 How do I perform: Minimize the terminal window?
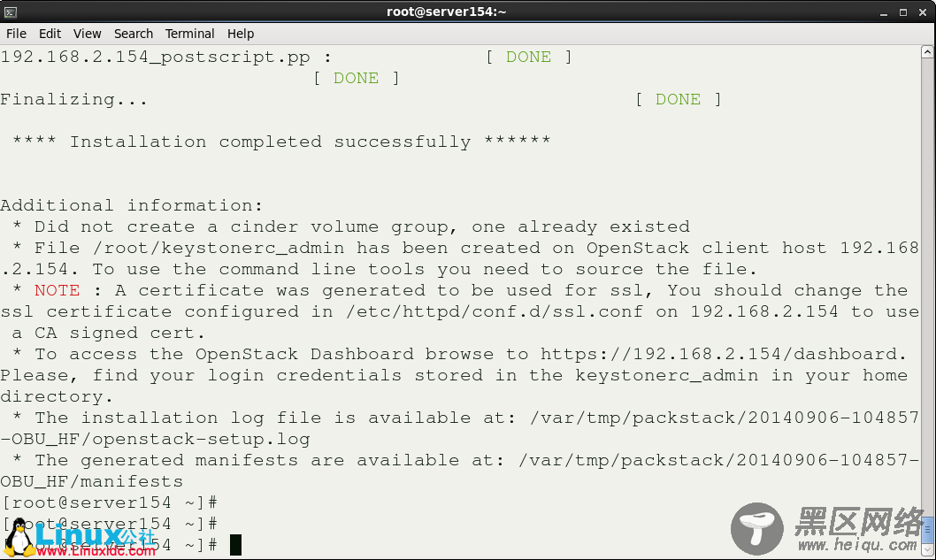click(884, 12)
